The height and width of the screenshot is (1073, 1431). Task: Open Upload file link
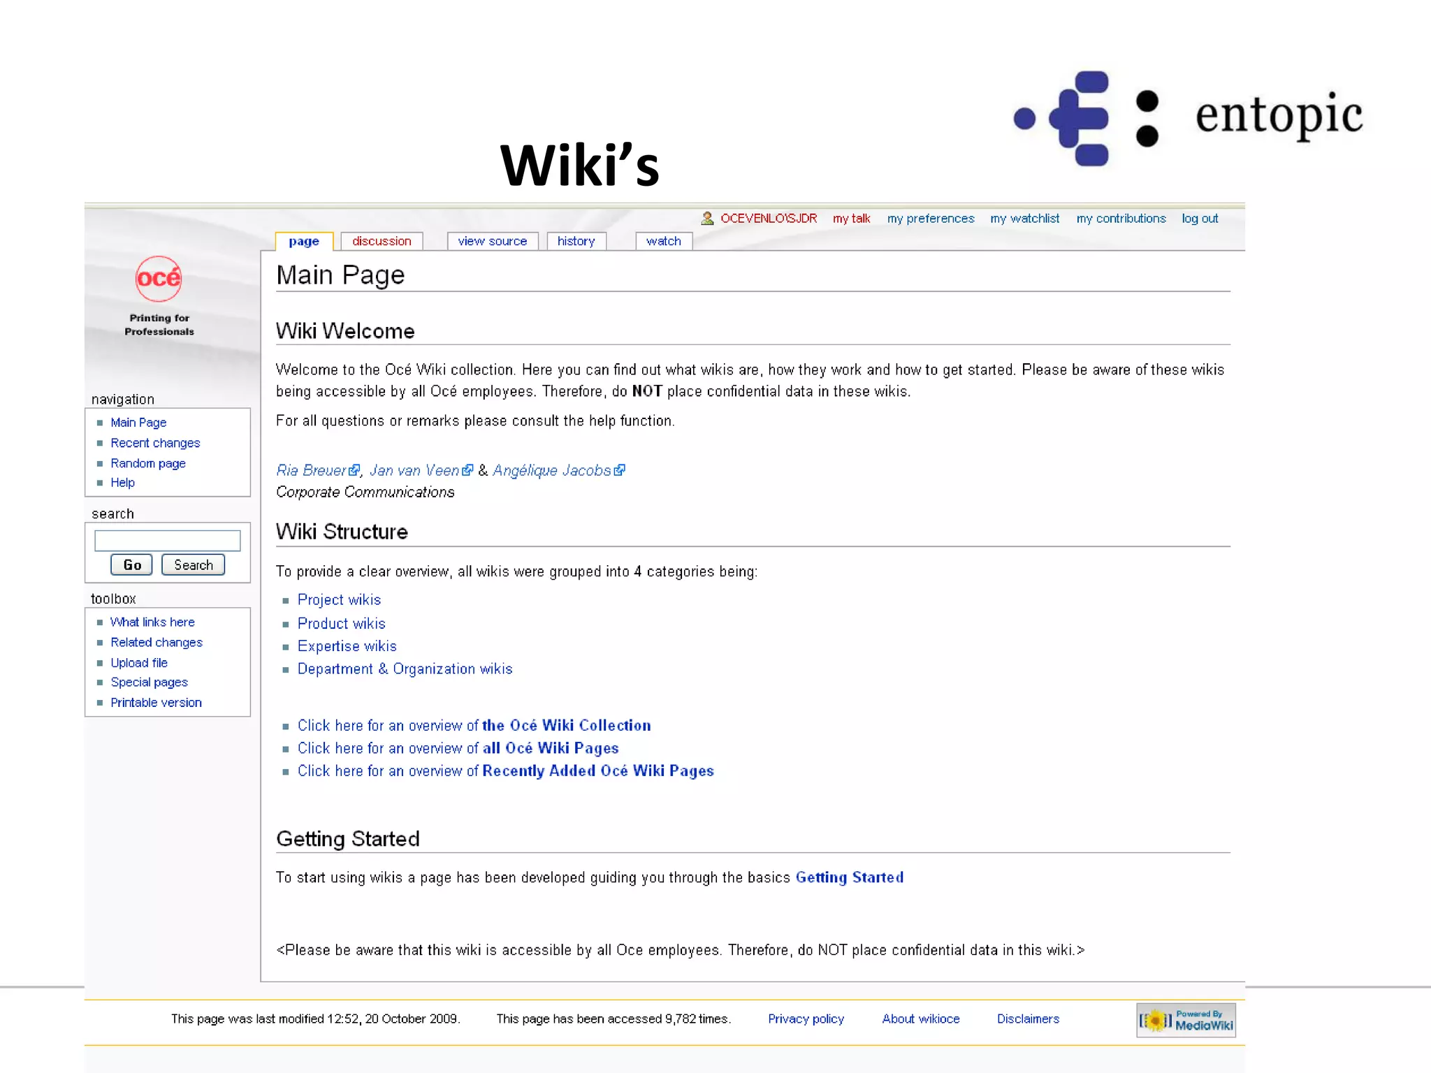[139, 662]
